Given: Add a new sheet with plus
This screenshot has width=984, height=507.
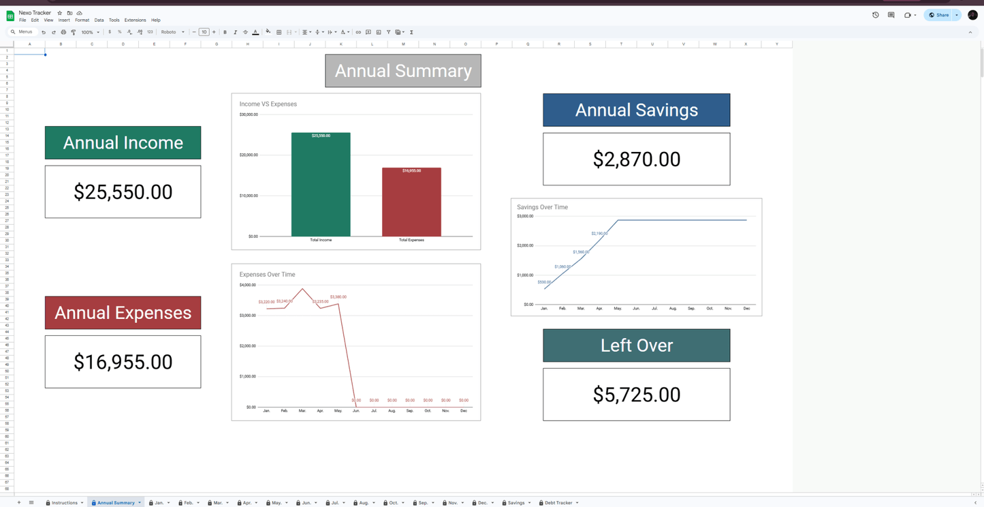Looking at the screenshot, I should pos(19,503).
